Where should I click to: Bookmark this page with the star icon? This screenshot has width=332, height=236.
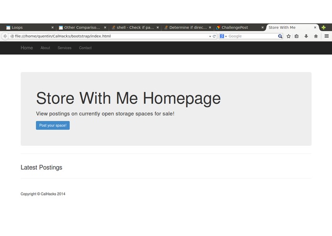(289, 36)
